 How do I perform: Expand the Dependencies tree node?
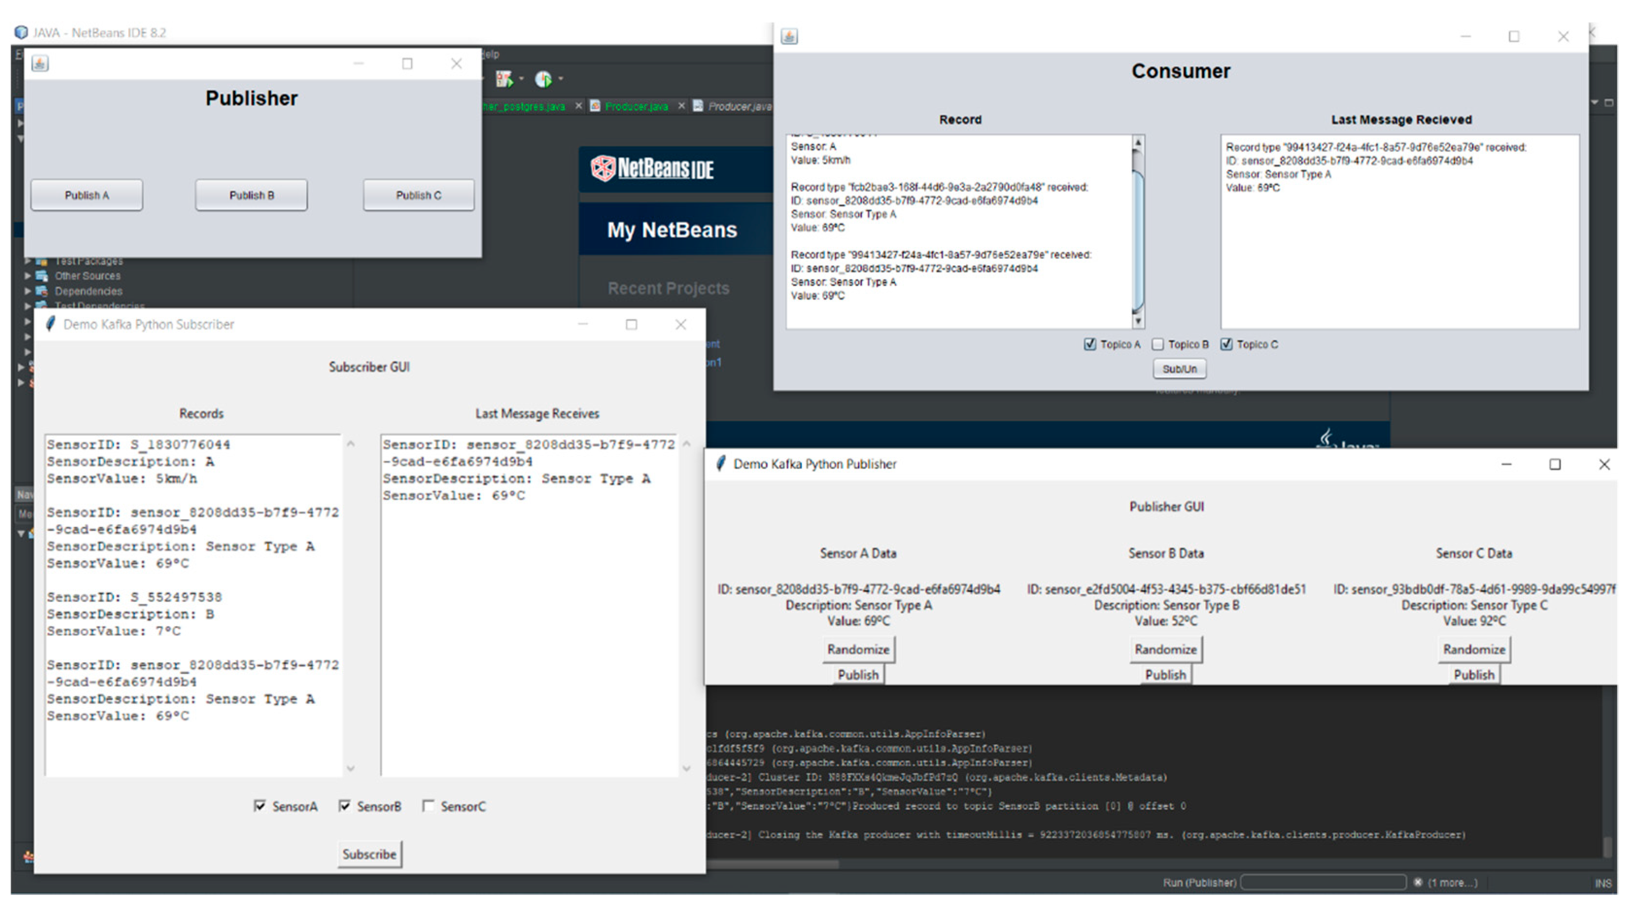coord(27,291)
